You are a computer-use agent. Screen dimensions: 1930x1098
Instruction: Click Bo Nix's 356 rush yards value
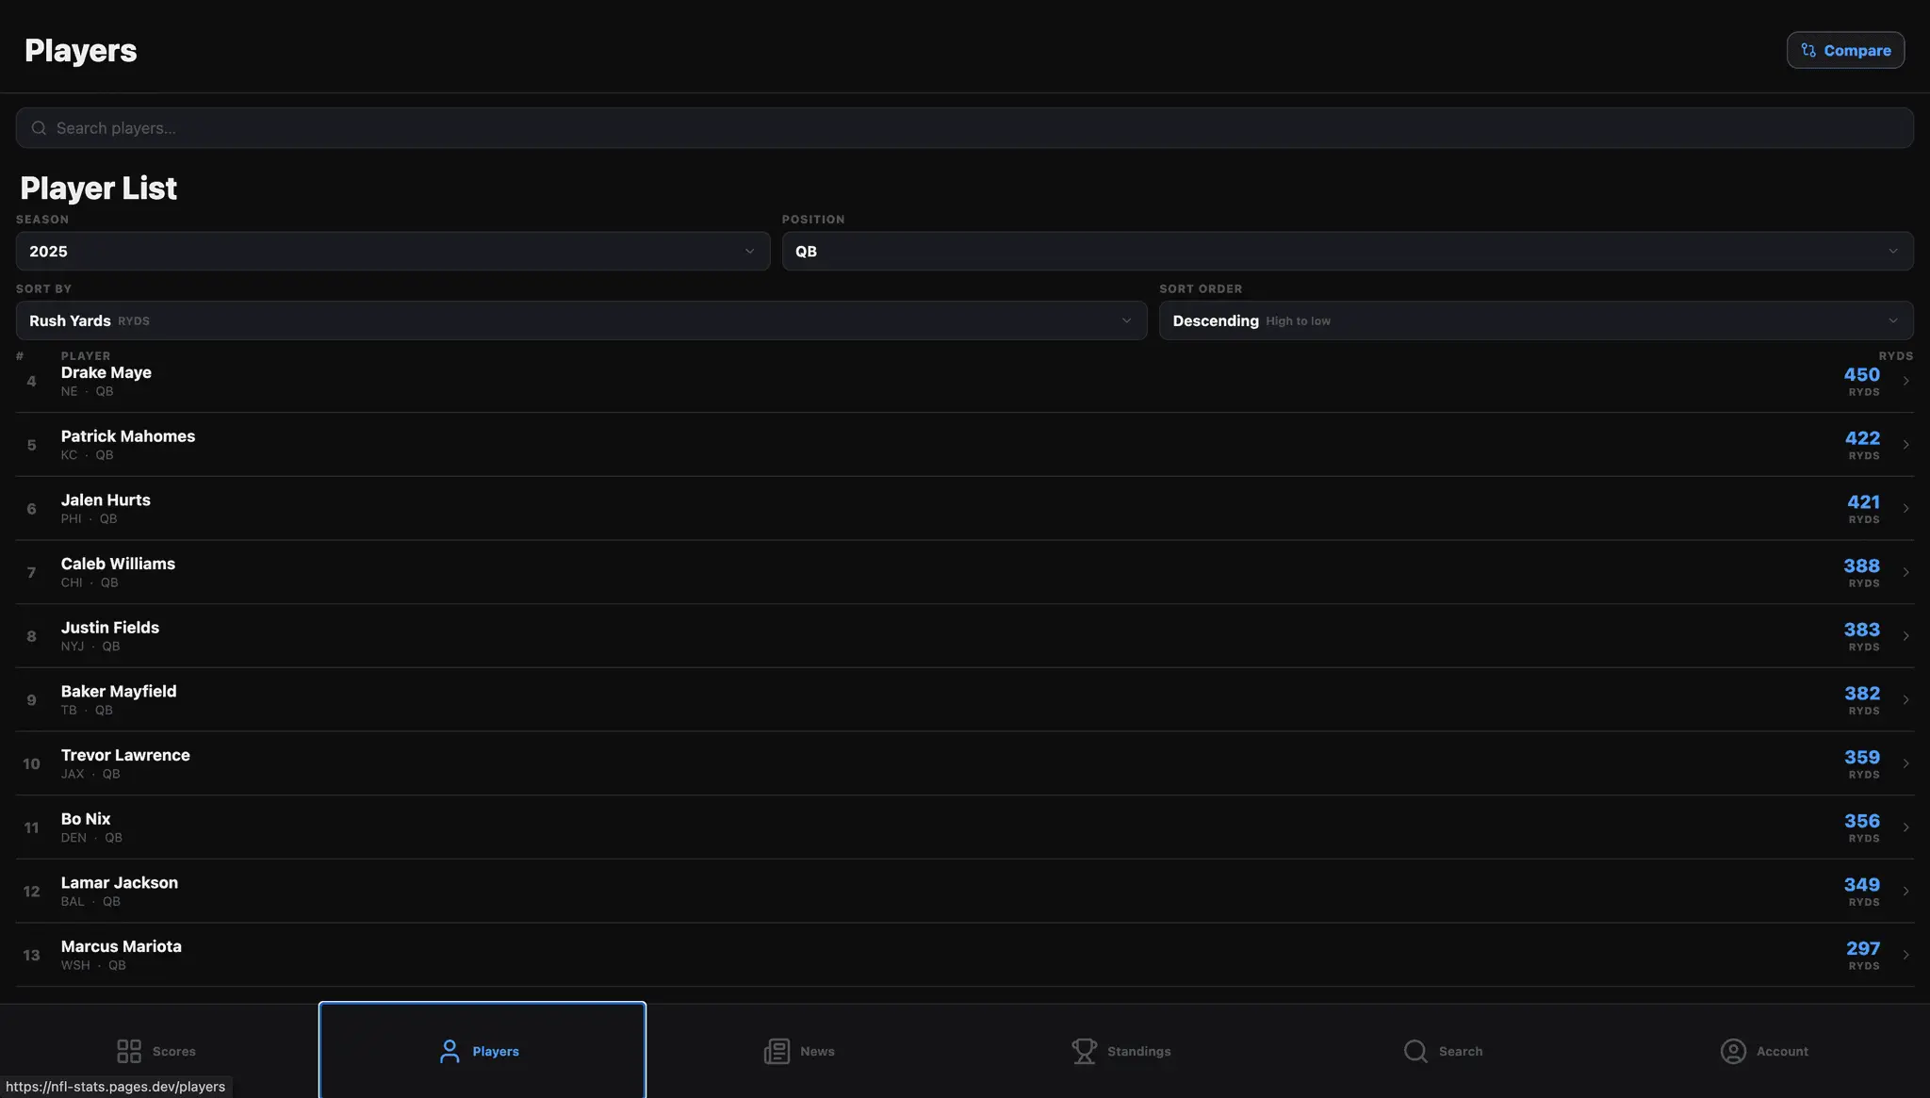click(1862, 821)
